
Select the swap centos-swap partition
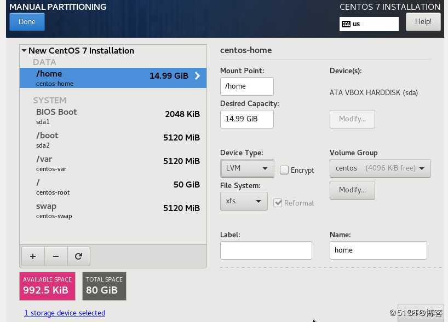point(113,210)
